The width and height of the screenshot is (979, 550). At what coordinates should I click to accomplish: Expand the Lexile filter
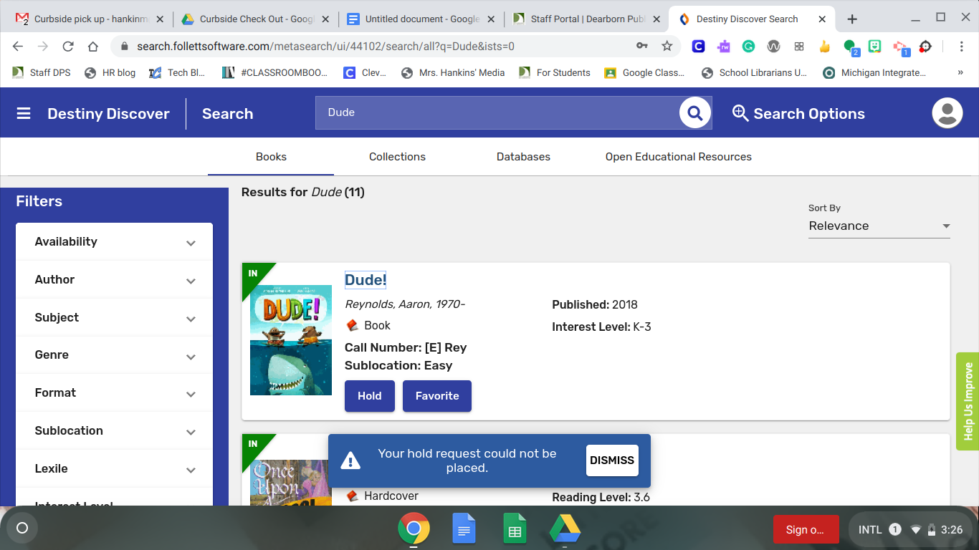pos(115,469)
